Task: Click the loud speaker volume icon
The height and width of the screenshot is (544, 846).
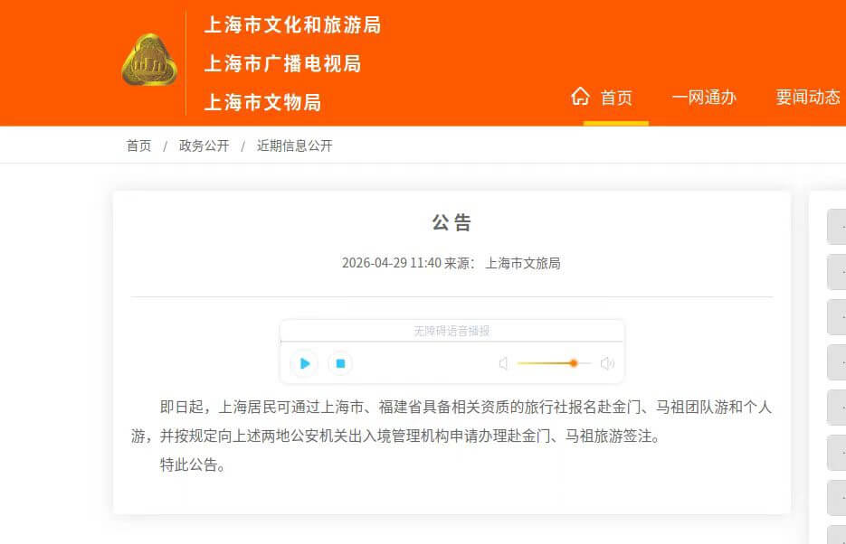Action: coord(607,363)
